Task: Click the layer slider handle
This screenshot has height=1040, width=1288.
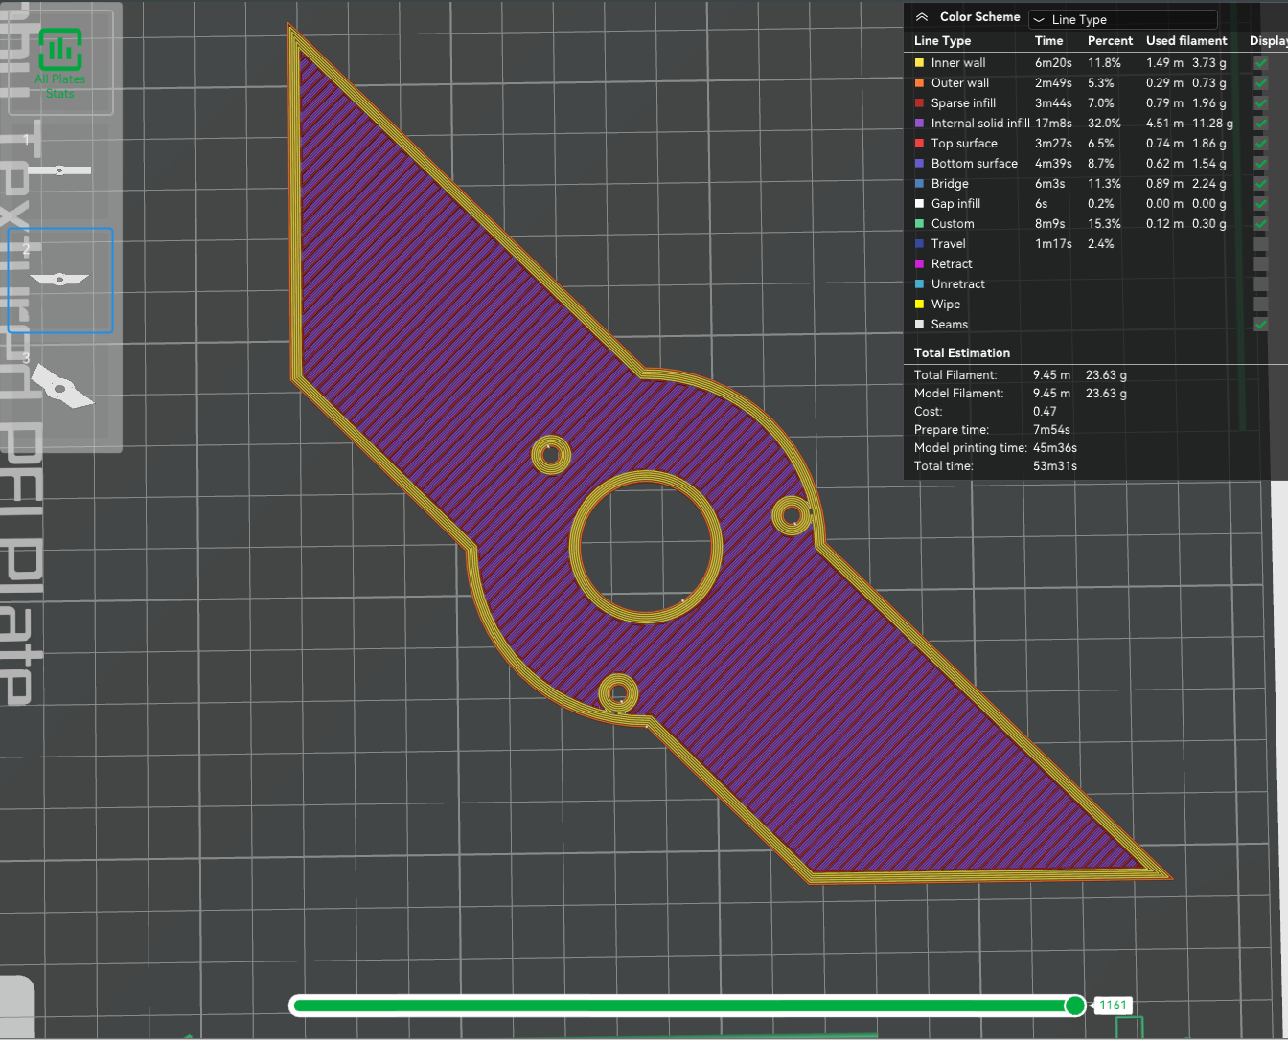Action: (1075, 1006)
